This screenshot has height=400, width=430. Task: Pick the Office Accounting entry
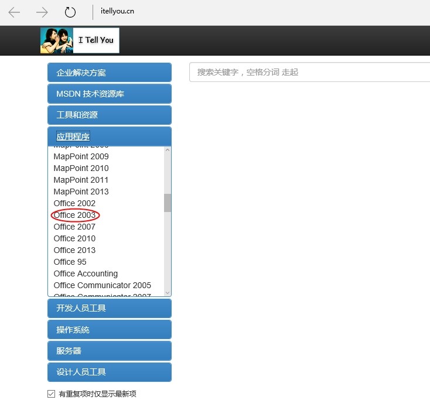point(86,273)
